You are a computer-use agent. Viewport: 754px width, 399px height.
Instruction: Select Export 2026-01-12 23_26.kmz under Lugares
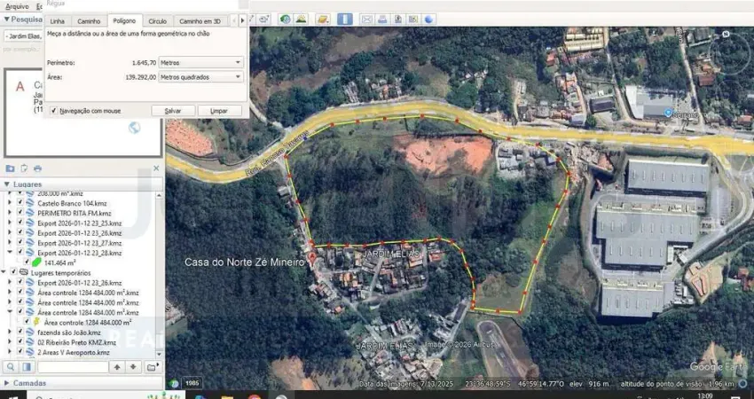click(x=79, y=233)
